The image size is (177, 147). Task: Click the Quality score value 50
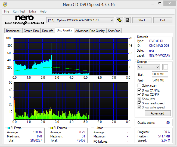(x=168, y=123)
